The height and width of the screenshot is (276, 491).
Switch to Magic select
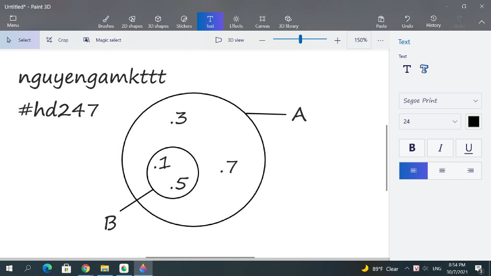click(102, 40)
